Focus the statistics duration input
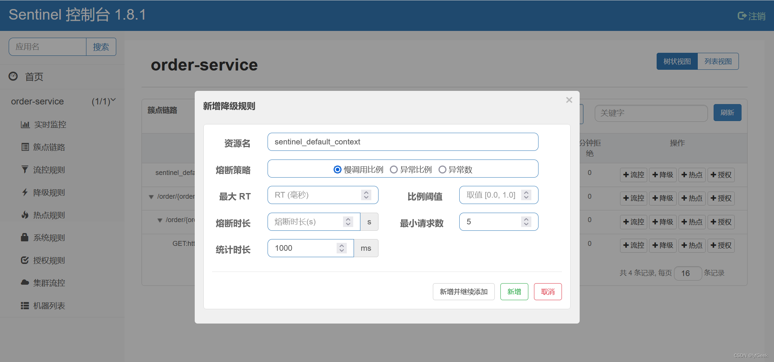Viewport: 774px width, 362px height. pos(311,248)
